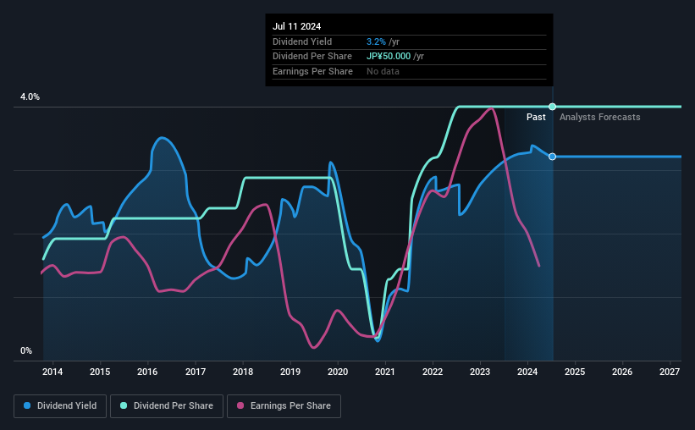This screenshot has width=695, height=430.
Task: Click the 3.2% dividend yield value
Action: coord(376,41)
